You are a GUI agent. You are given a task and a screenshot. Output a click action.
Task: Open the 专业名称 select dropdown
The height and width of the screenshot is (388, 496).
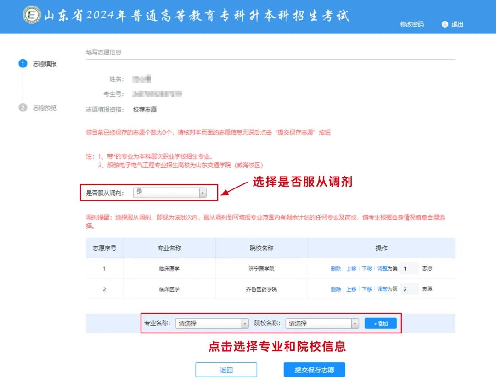pos(212,323)
